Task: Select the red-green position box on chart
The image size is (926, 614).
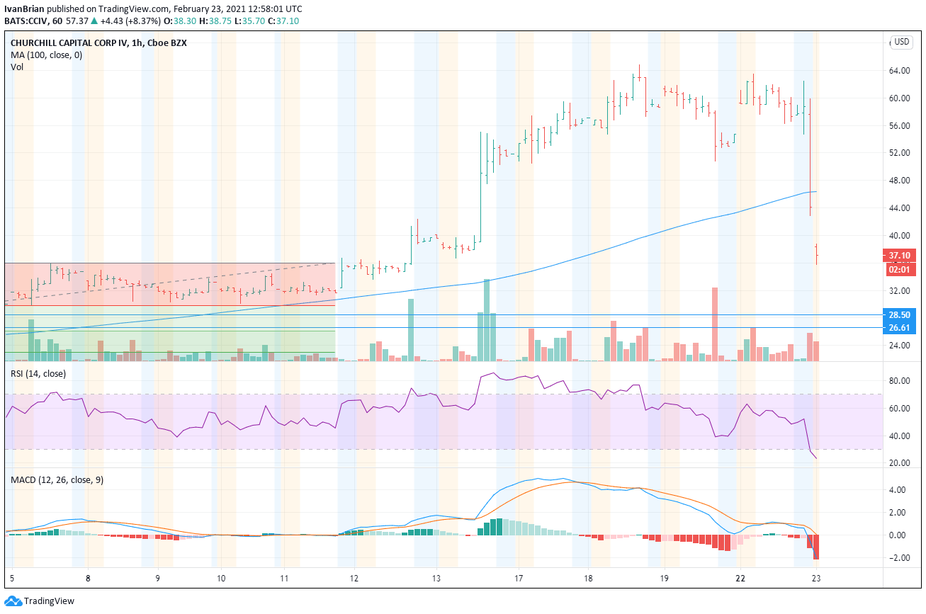Action: pos(170,312)
